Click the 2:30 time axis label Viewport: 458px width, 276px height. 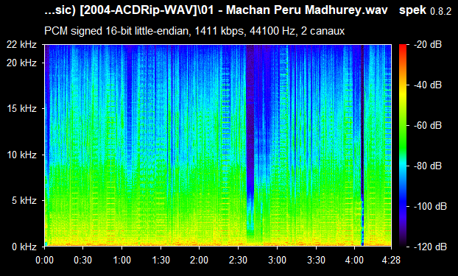pos(238,260)
